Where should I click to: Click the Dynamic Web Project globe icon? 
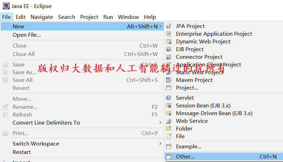(x=169, y=42)
